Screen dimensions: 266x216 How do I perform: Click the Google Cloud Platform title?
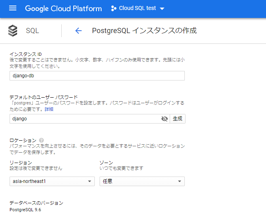click(x=63, y=8)
